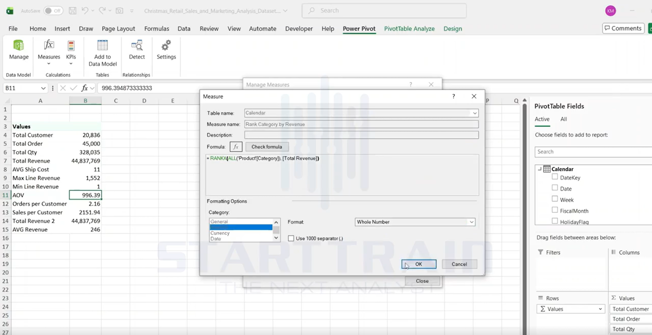
Task: Open the Format dropdown showing Whole Number
Action: (471, 222)
